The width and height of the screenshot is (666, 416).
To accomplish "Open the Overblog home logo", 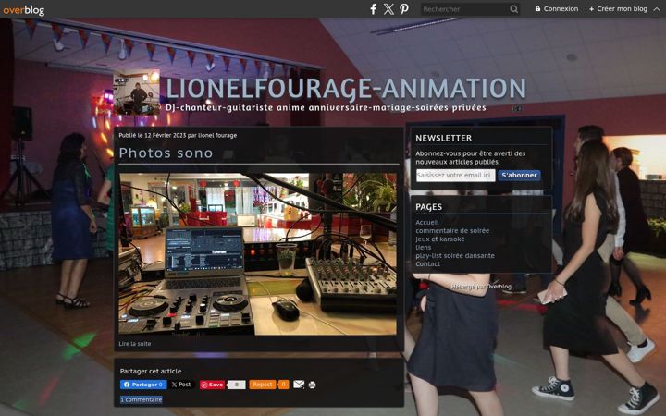I will tap(24, 10).
